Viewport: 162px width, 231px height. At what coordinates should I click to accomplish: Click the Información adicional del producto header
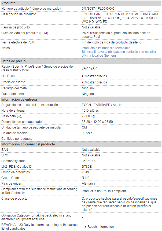coord(28,144)
